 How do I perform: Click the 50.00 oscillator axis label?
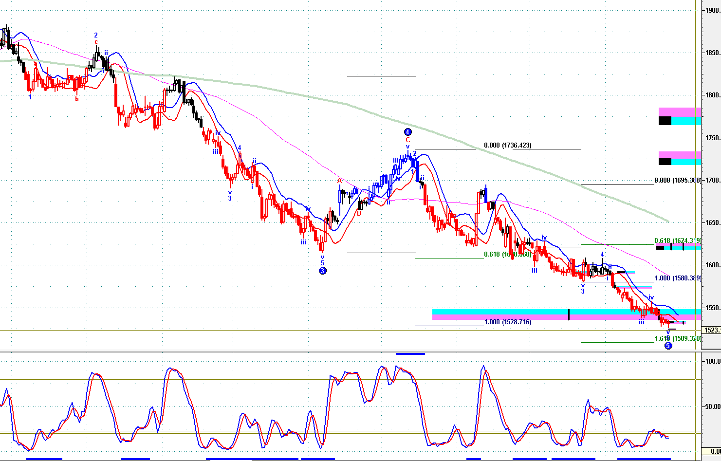tap(713, 406)
